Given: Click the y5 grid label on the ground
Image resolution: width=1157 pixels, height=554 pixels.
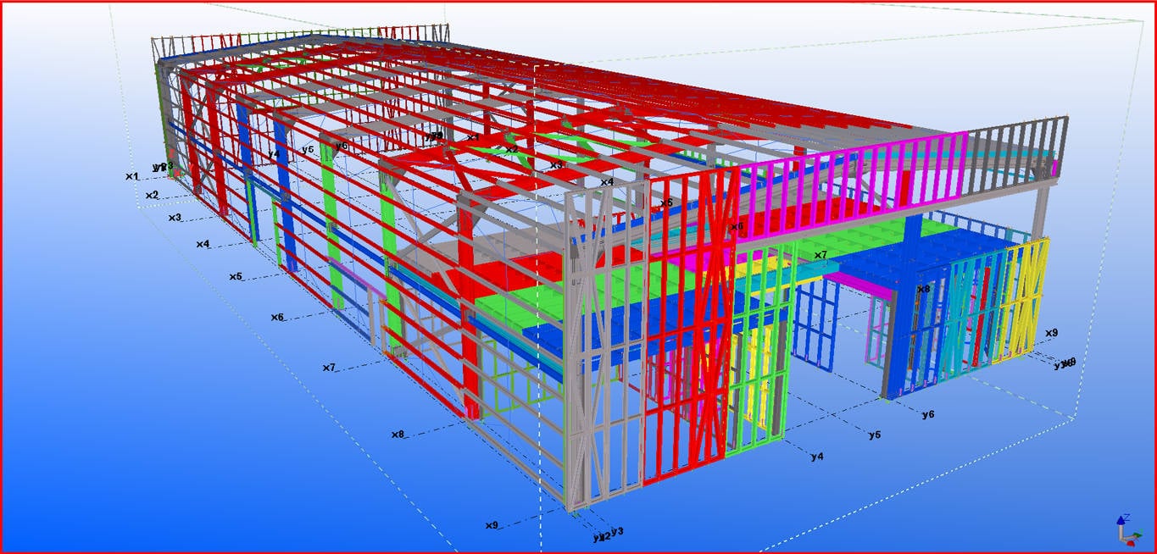Looking at the screenshot, I should (875, 435).
